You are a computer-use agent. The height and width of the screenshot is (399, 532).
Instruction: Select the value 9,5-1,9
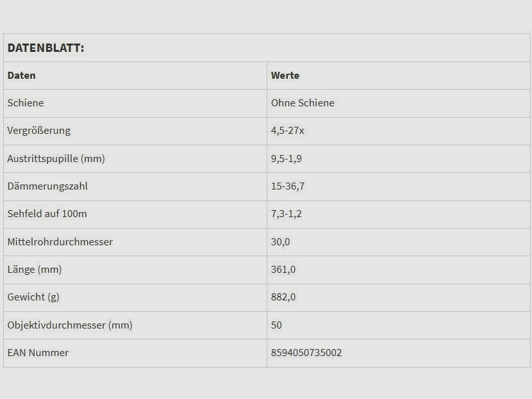(287, 159)
